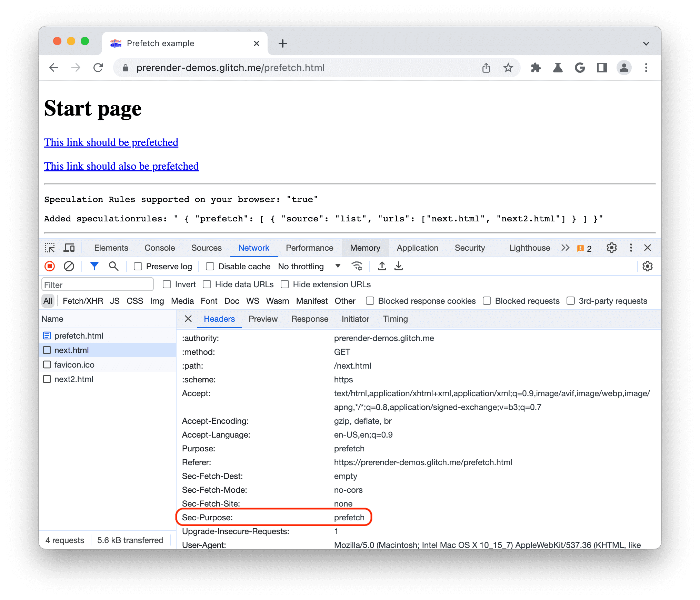This screenshot has width=700, height=600.
Task: Click the All filter requests button
Action: 48,301
